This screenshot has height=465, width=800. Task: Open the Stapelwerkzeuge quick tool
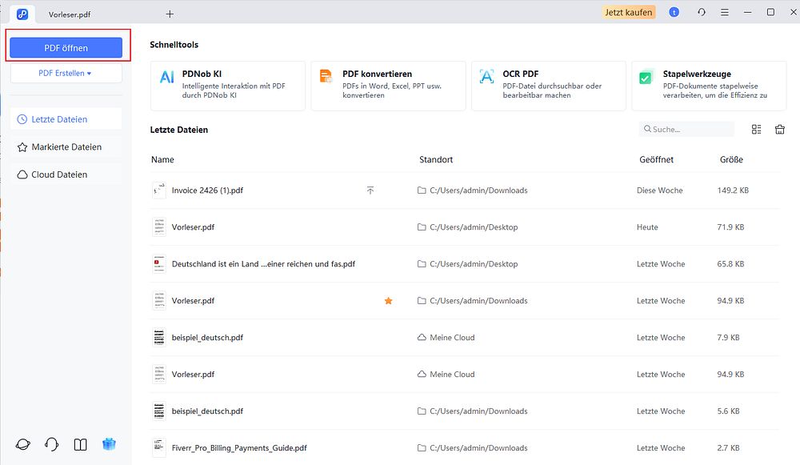(x=709, y=86)
